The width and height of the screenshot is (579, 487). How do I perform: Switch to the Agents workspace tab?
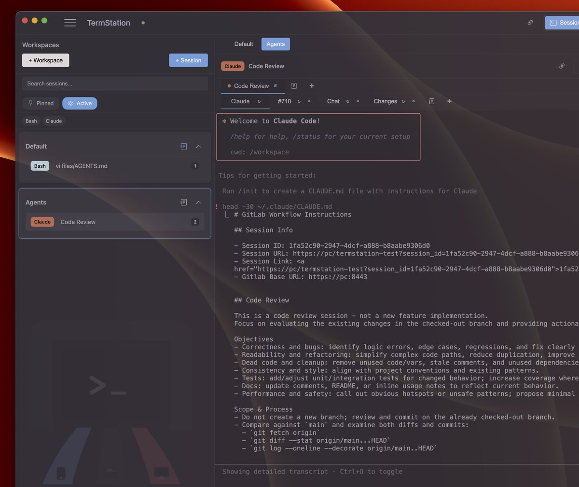pos(276,44)
